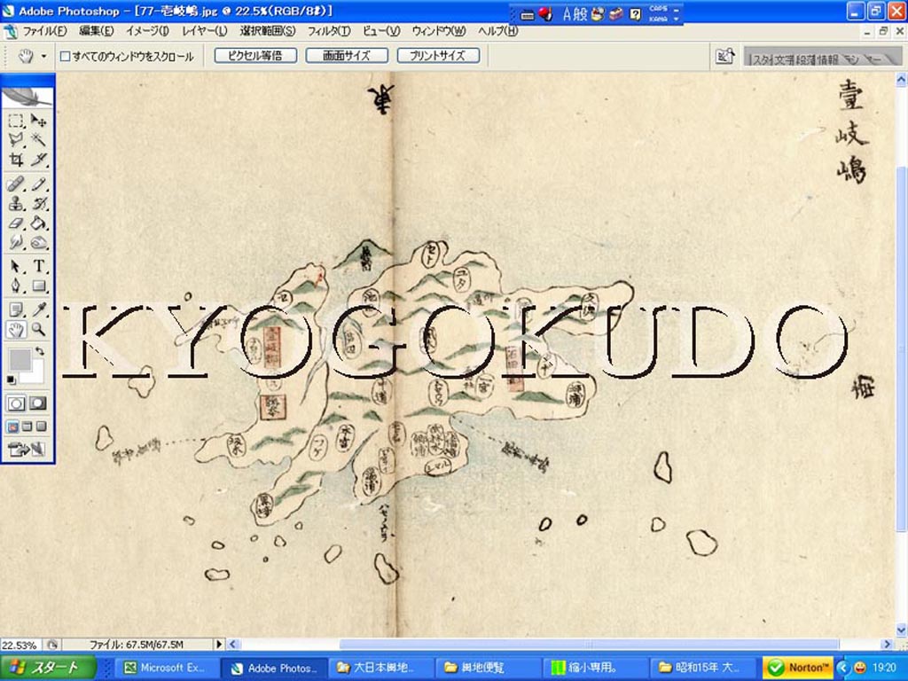
Task: Select the Pen tool
Action: tap(16, 286)
